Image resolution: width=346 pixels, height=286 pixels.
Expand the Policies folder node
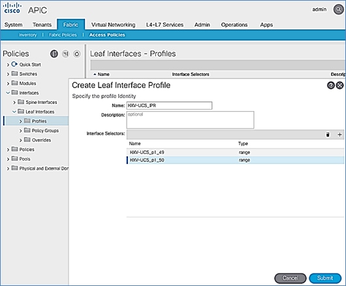8,150
